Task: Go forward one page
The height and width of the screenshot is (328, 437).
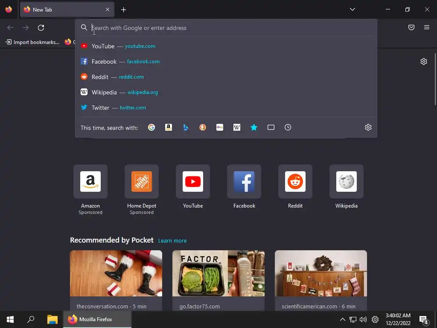Action: tap(26, 28)
